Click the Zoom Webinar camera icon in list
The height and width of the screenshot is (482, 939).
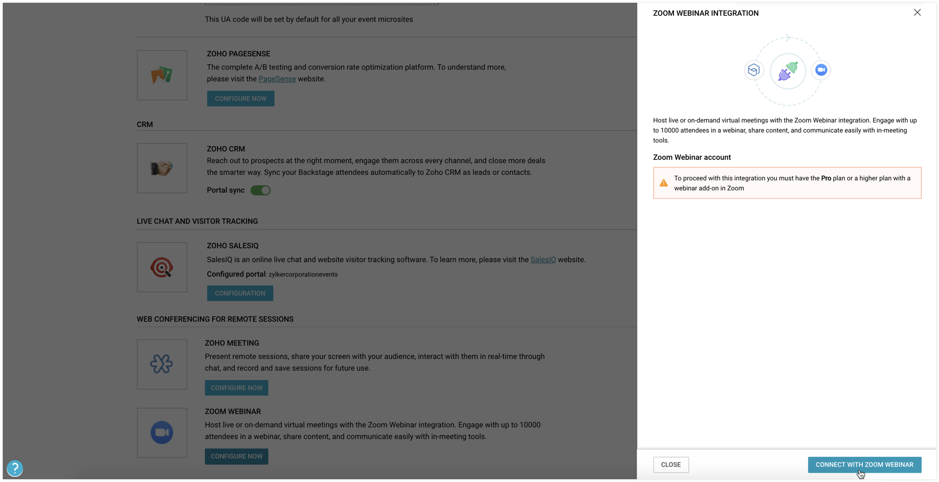161,432
